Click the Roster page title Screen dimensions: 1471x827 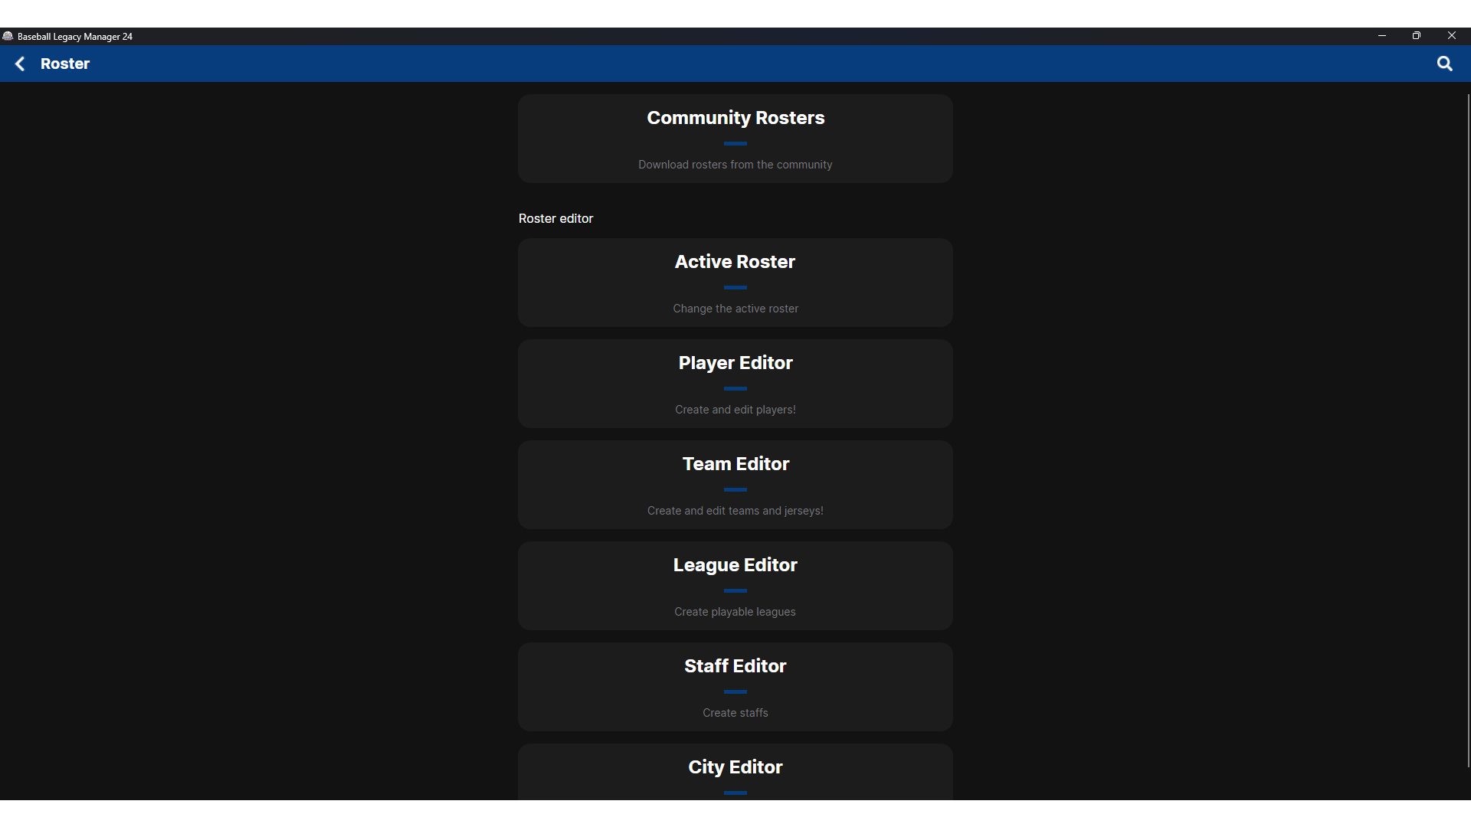pos(65,64)
